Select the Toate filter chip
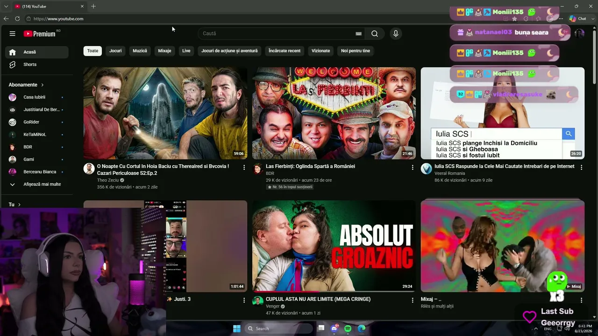This screenshot has height=336, width=598. tap(93, 51)
